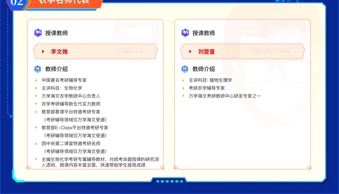
Task: Click the purple hexagon icon in Liu Chutong's card
Action: coord(185,33)
